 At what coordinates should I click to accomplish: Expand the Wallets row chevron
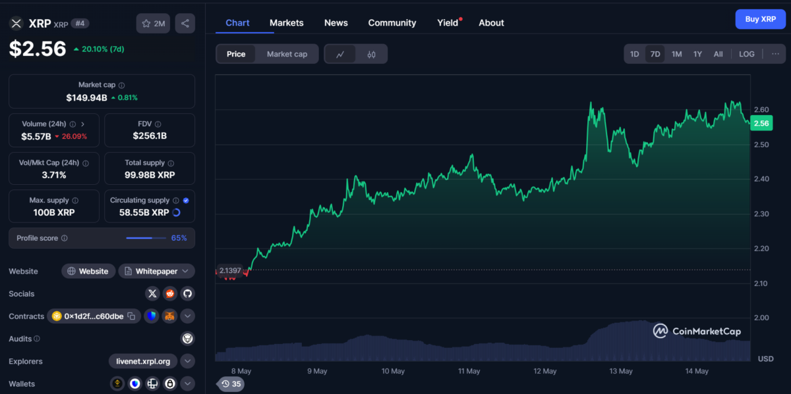187,383
